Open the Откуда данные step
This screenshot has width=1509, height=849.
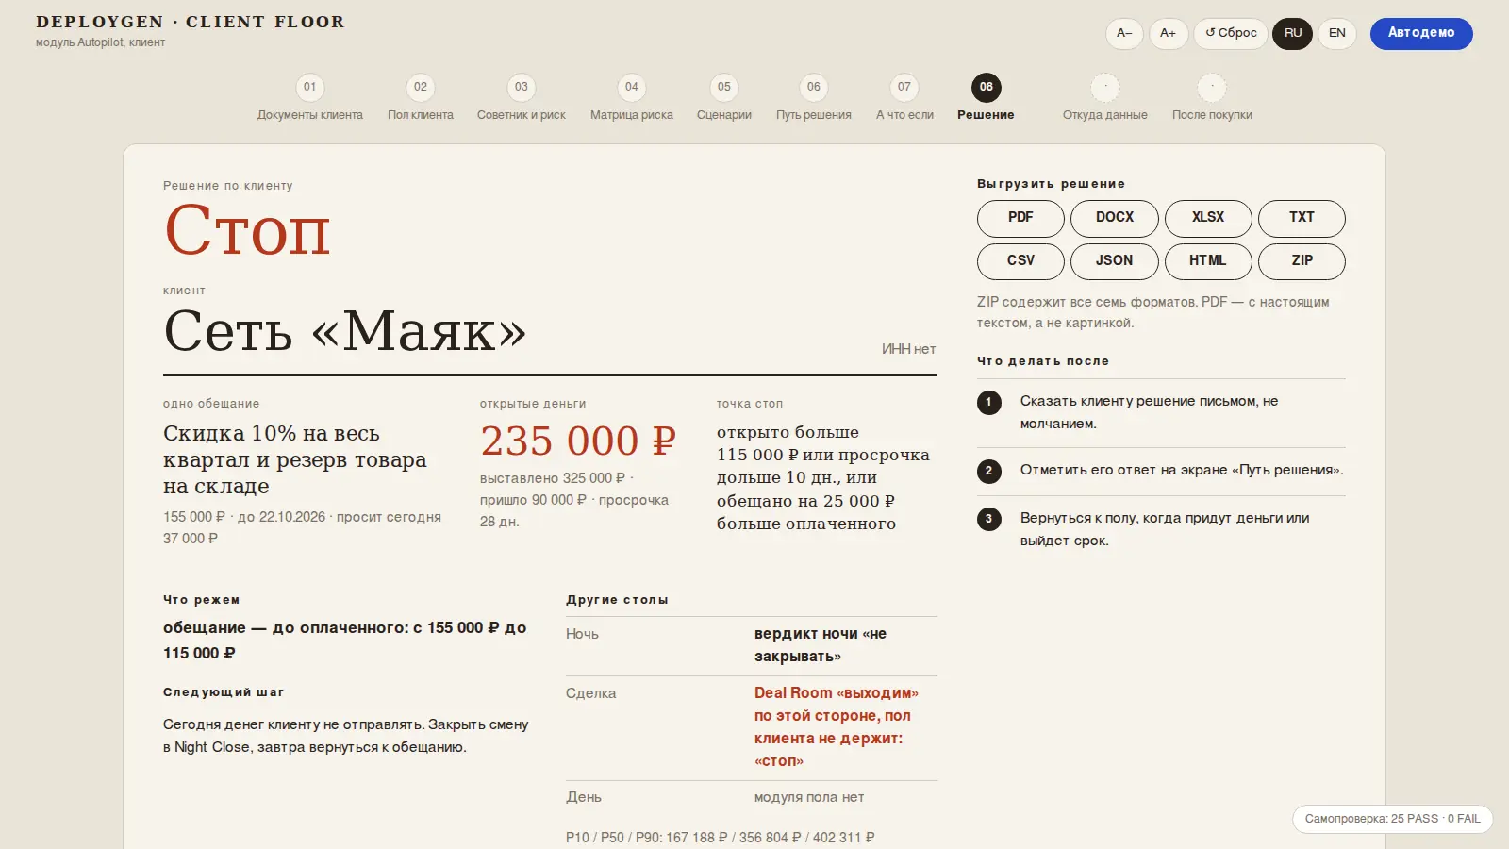1105,98
